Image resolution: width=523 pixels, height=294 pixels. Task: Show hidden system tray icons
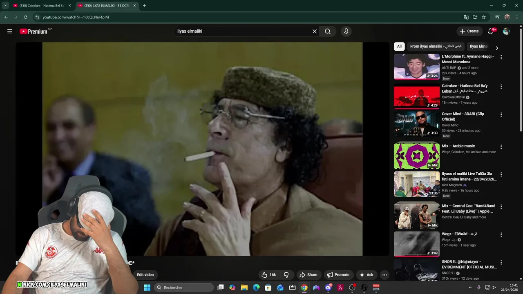click(x=470, y=287)
